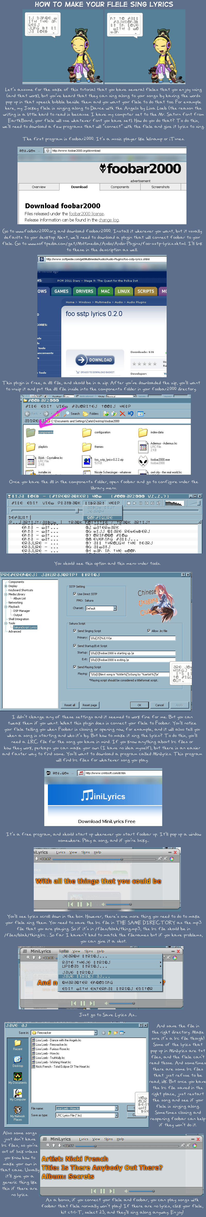The width and height of the screenshot is (206, 1217).
Task: Select foo_sstp_lyrics-0.2.2.zip file icon
Action: pyautogui.click(x=87, y=461)
